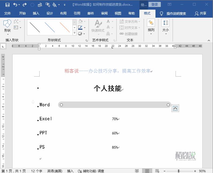Click the touch/mouse mode icon
Screen dimensions: 213x173
48,5
